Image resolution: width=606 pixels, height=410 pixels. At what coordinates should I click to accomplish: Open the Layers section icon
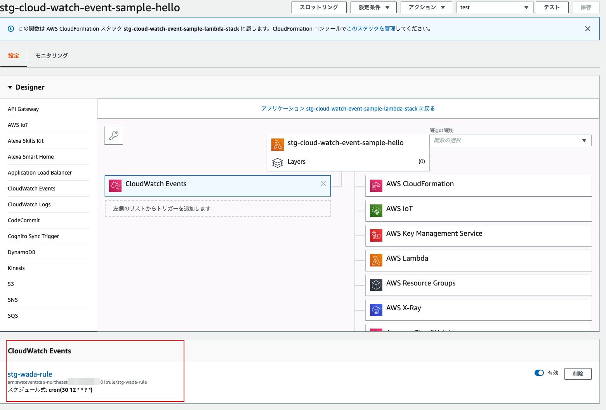277,163
